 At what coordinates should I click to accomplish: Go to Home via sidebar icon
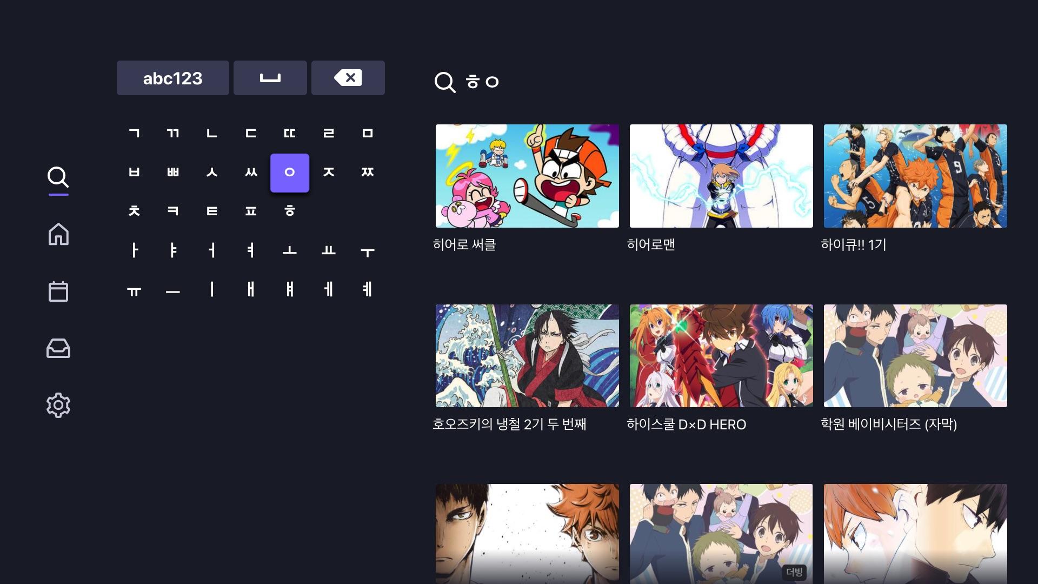58,234
